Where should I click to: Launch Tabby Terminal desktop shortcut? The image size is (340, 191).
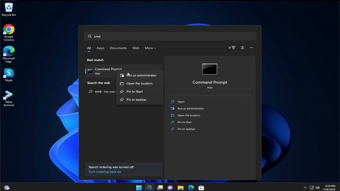click(x=8, y=98)
